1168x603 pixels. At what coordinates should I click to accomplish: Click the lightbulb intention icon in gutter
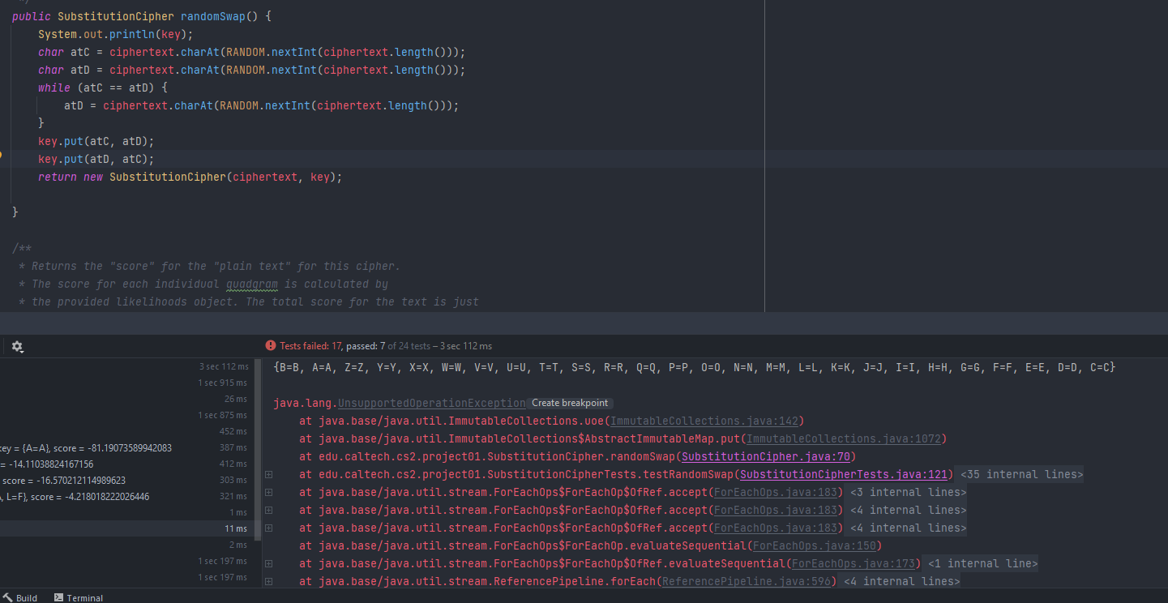point(1,154)
